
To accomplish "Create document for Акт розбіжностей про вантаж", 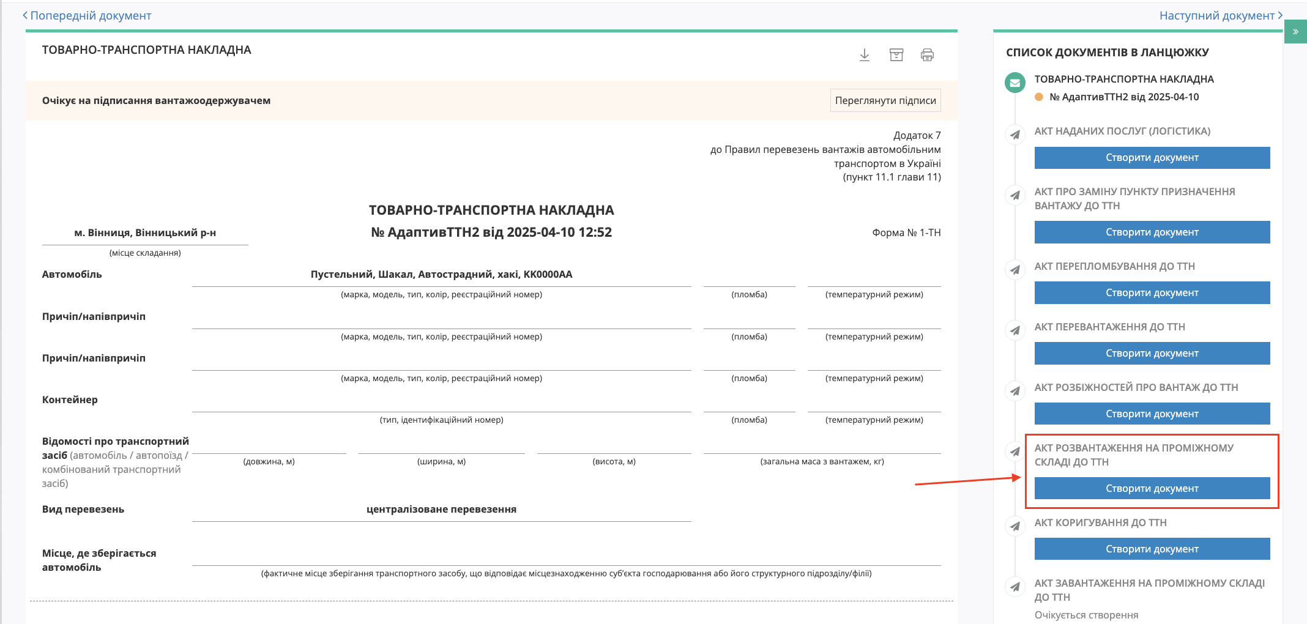I will pyautogui.click(x=1152, y=414).
